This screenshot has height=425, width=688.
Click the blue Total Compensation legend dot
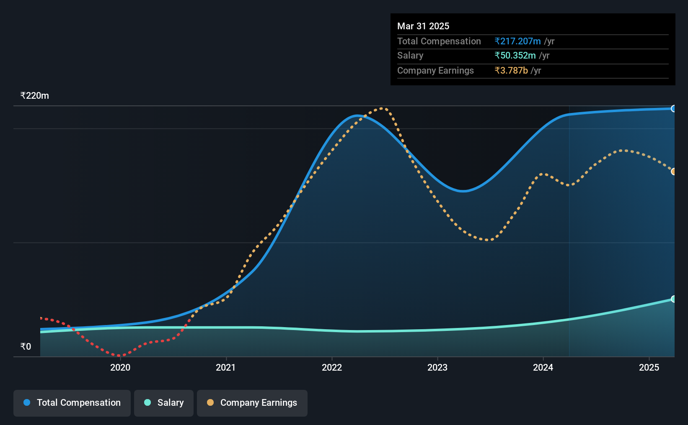(x=27, y=402)
